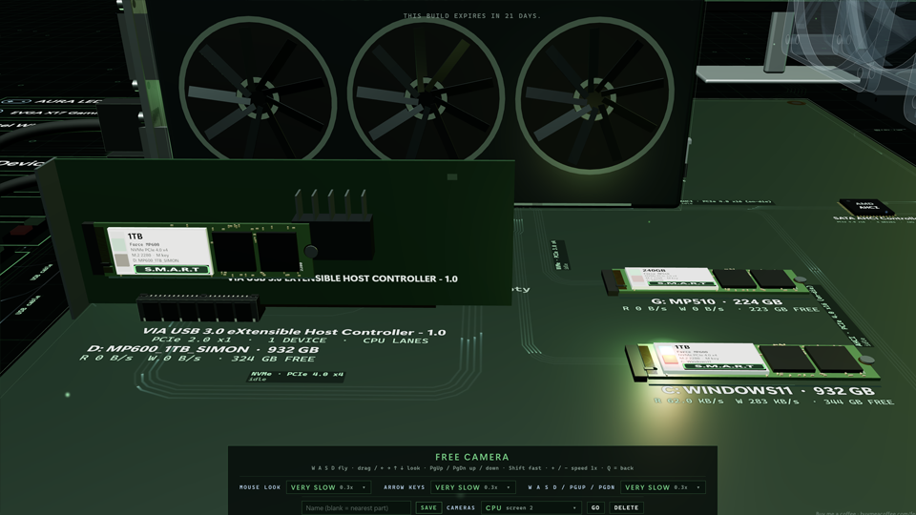Open the Mouse Look speed dropdown

click(328, 487)
